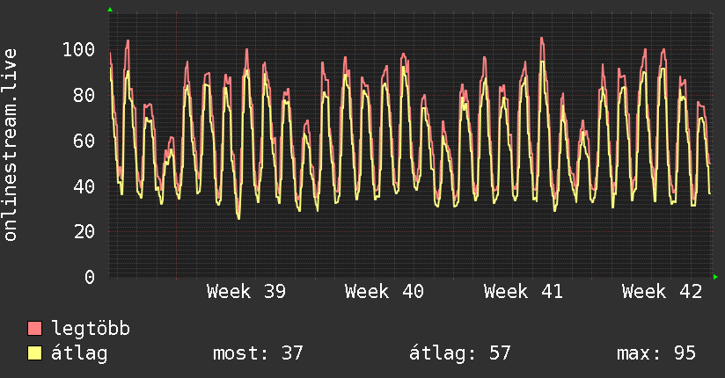
Task: Click the 80 y-axis tick label
Action: point(84,95)
